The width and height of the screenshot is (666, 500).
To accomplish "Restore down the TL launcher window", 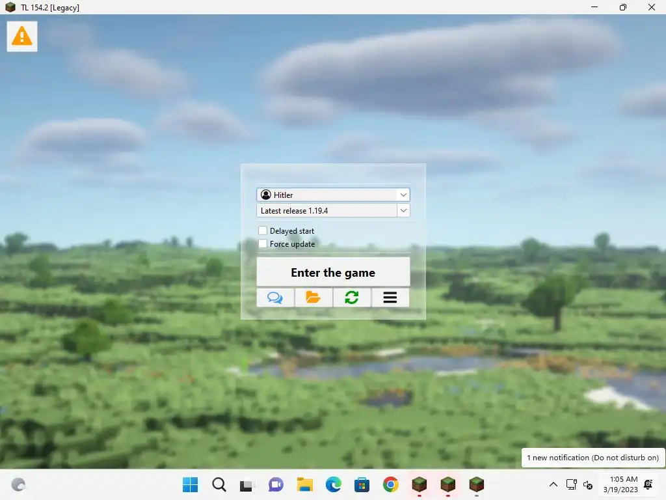I will [x=622, y=7].
